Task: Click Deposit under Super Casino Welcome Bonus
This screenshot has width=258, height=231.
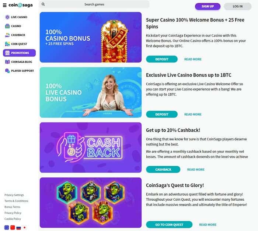Action: [162, 59]
